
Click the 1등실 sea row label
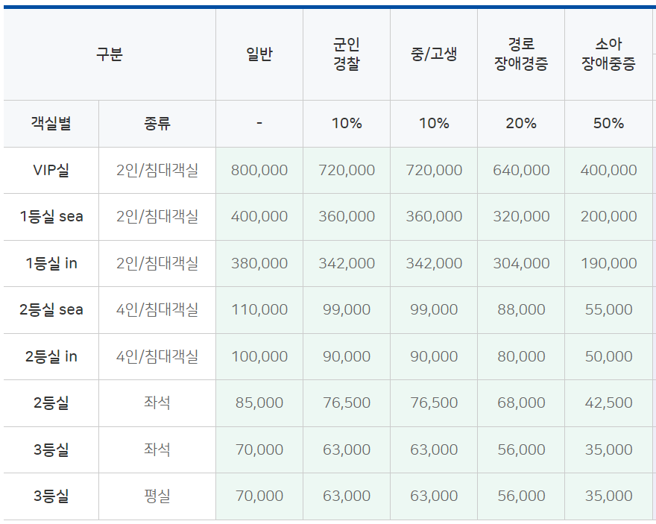coord(51,216)
